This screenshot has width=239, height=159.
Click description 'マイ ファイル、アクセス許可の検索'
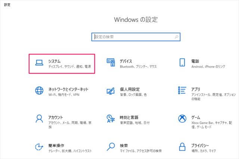tap(141, 151)
